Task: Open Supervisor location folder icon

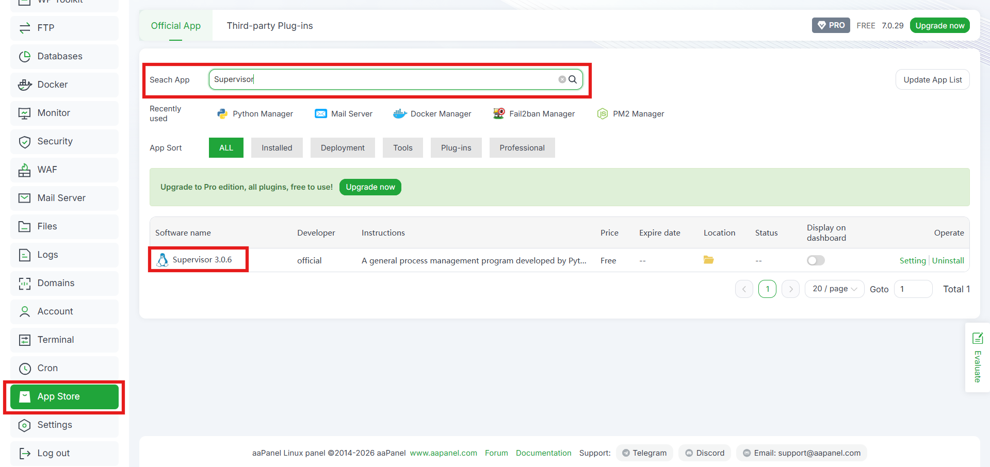Action: pos(708,260)
